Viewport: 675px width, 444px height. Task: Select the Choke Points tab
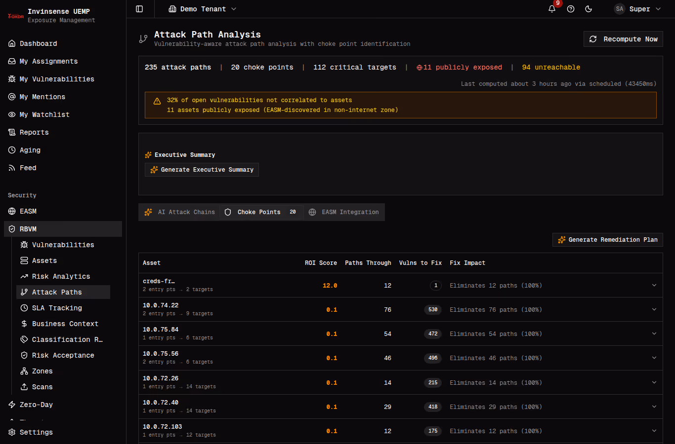tap(261, 212)
